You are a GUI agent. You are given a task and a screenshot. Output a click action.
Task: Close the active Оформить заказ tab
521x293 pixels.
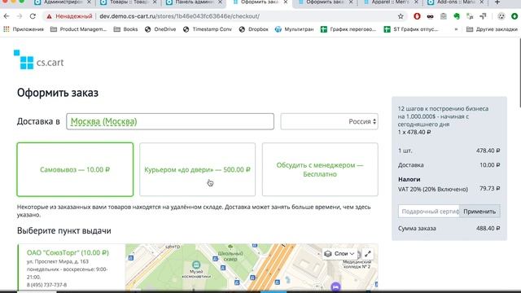coord(286,2)
